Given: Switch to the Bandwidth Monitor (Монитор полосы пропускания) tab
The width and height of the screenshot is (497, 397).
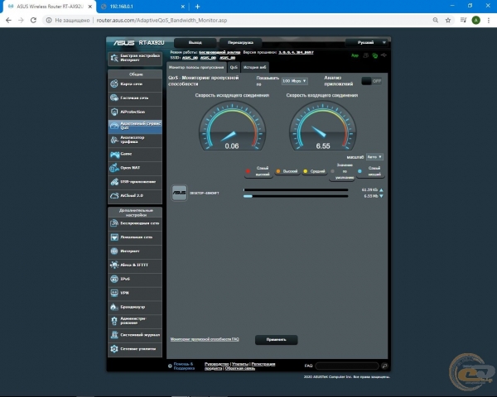Looking at the screenshot, I should pyautogui.click(x=196, y=67).
